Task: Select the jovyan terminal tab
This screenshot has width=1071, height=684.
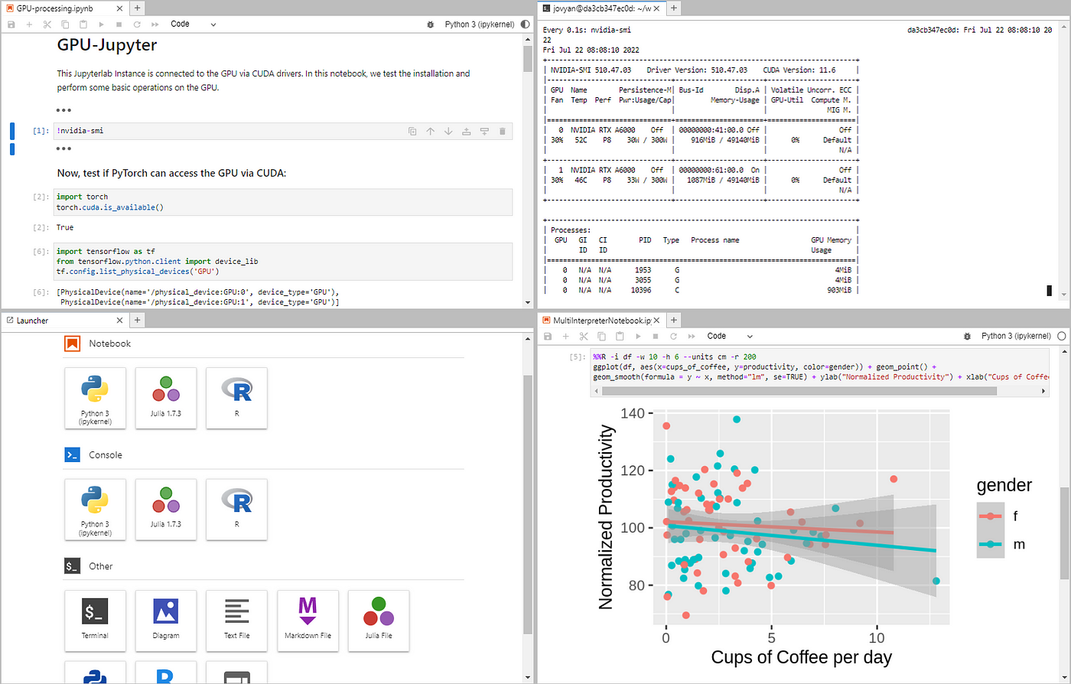Action: (601, 8)
